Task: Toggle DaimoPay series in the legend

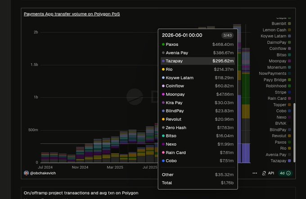Action: (x=279, y=42)
